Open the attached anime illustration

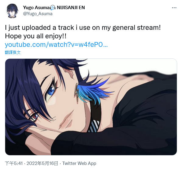point(91,107)
